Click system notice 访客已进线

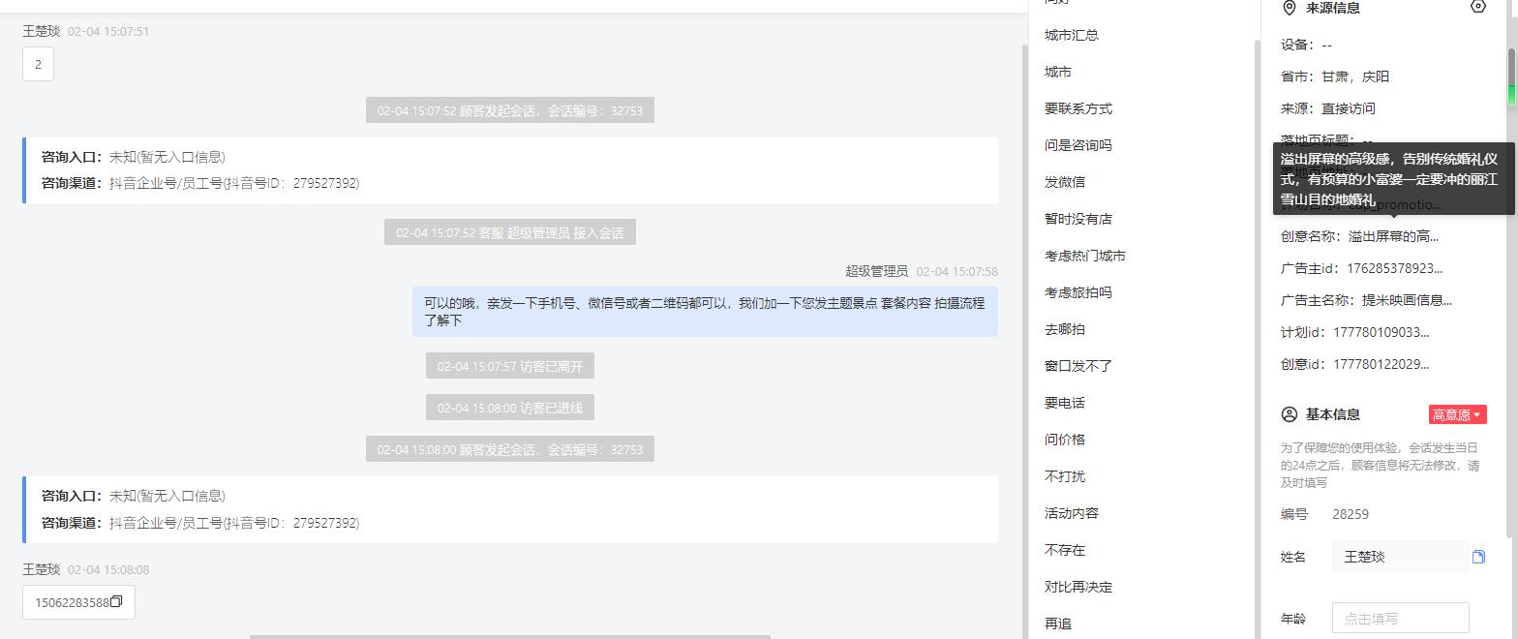tap(510, 408)
